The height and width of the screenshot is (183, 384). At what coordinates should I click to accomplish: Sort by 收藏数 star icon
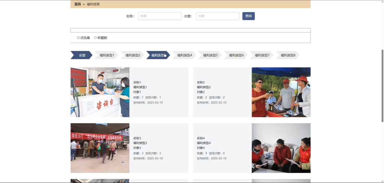96,38
